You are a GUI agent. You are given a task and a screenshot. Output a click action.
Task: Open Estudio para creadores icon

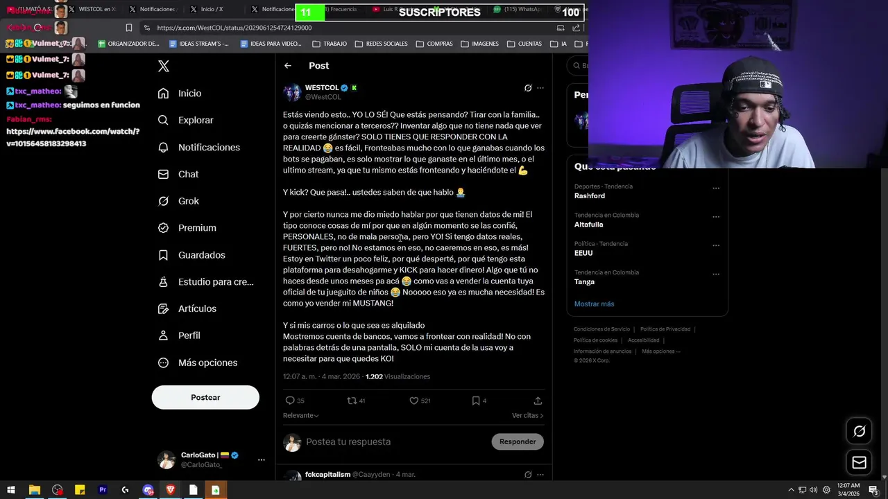tap(163, 281)
